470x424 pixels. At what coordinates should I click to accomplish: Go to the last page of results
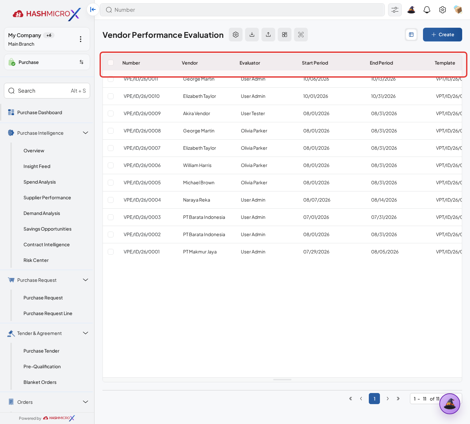[x=398, y=399]
